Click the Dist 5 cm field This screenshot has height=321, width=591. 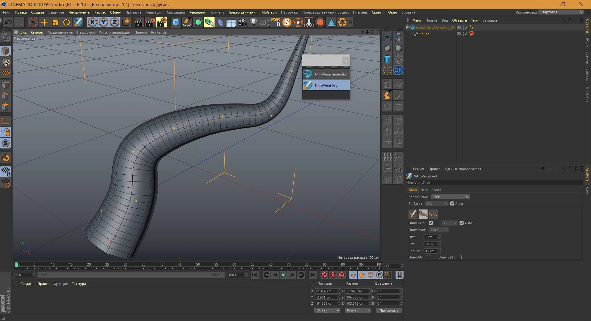coord(430,237)
